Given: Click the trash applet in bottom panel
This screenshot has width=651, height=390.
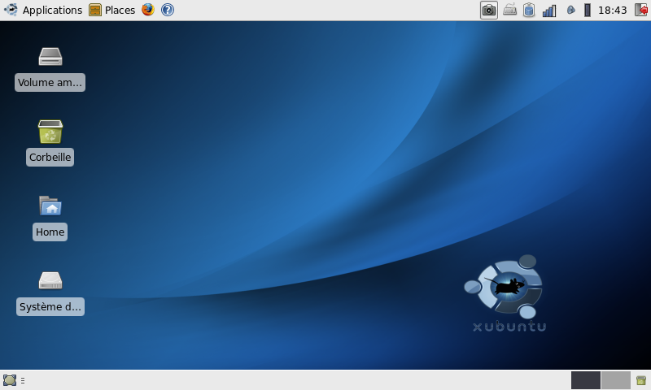Looking at the screenshot, I should pos(641,380).
